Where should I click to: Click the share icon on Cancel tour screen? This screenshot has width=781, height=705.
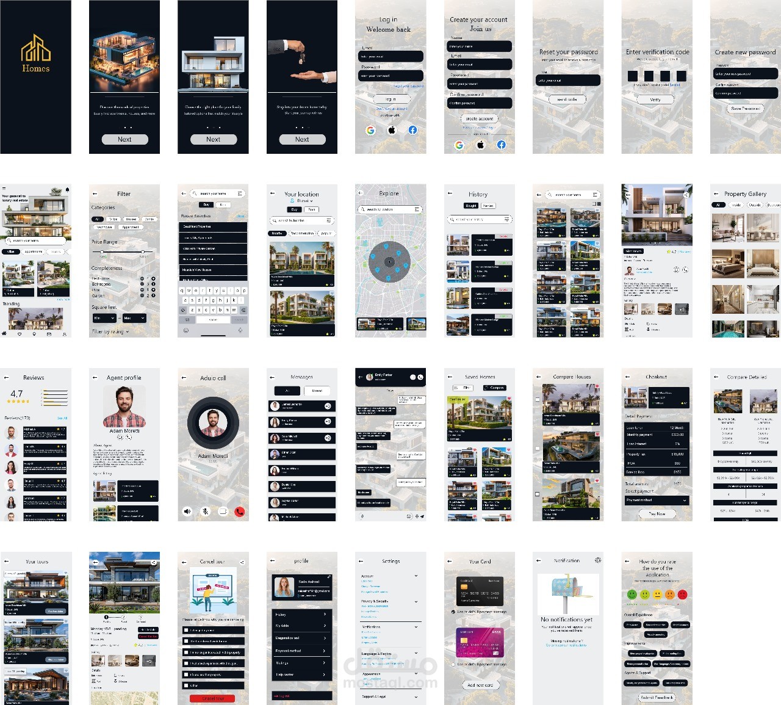tap(242, 562)
